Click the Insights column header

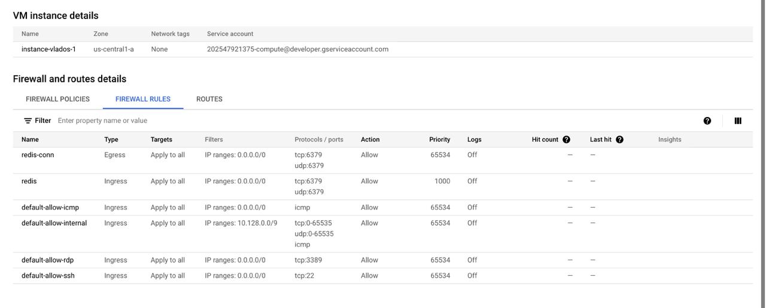click(670, 140)
